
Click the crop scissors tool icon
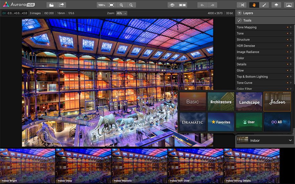(x=242, y=5)
